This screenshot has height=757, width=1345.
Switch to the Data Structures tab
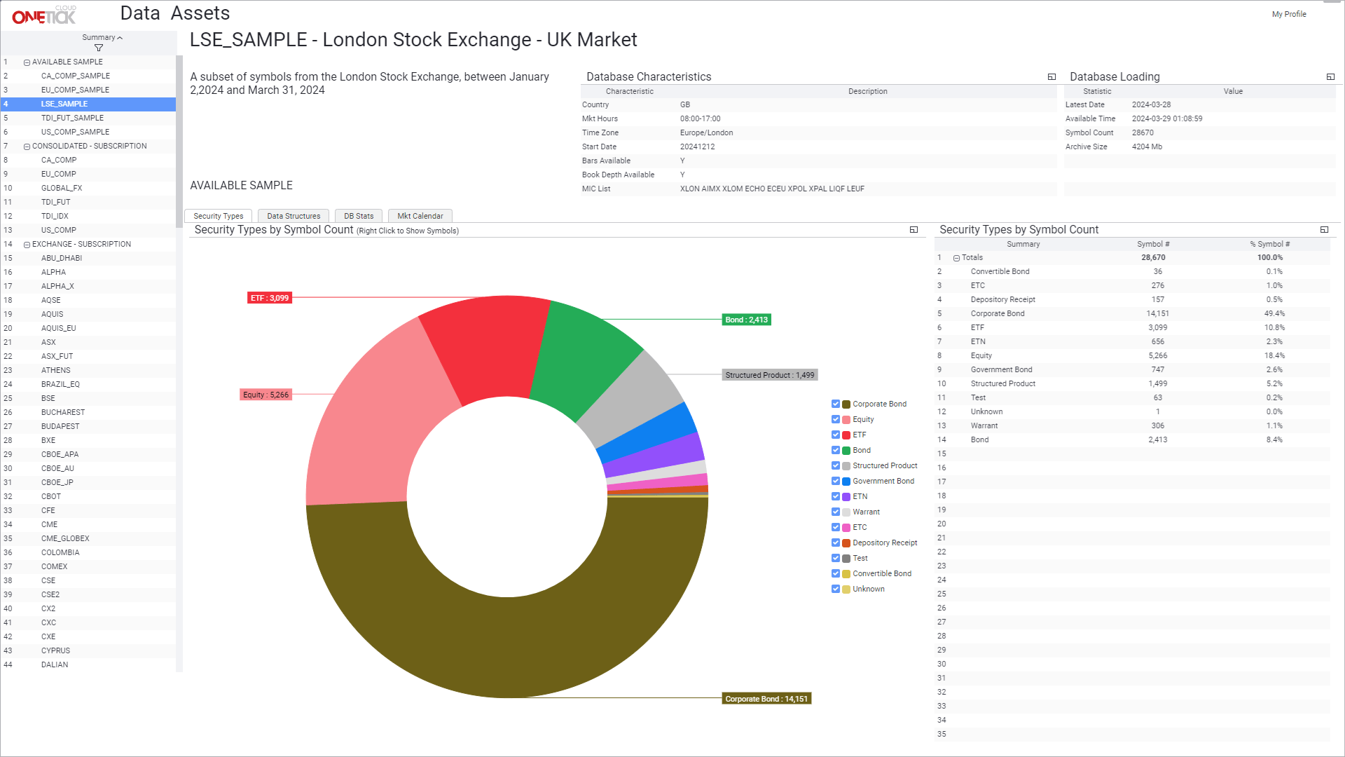point(294,216)
